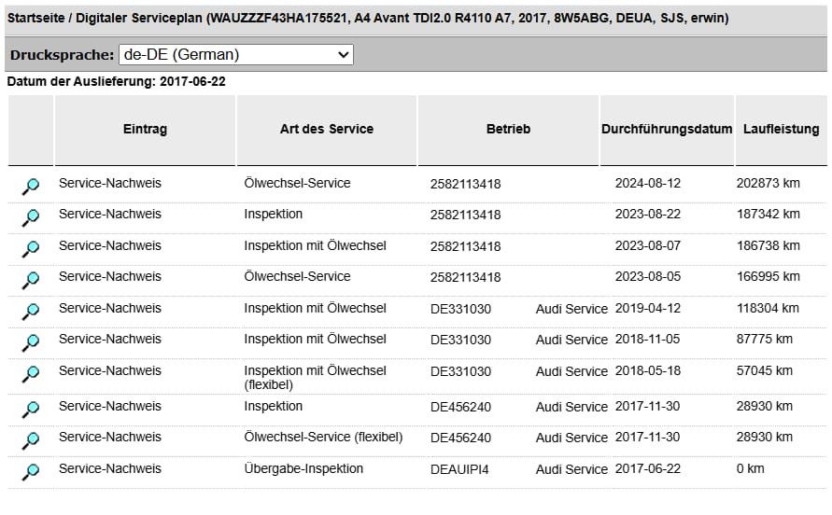Click the Betrieb number DE456240 for Inspektion
The image size is (832, 515).
click(x=460, y=407)
